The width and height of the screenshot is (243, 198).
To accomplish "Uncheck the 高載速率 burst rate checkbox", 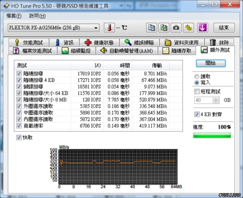I will (x=19, y=126).
